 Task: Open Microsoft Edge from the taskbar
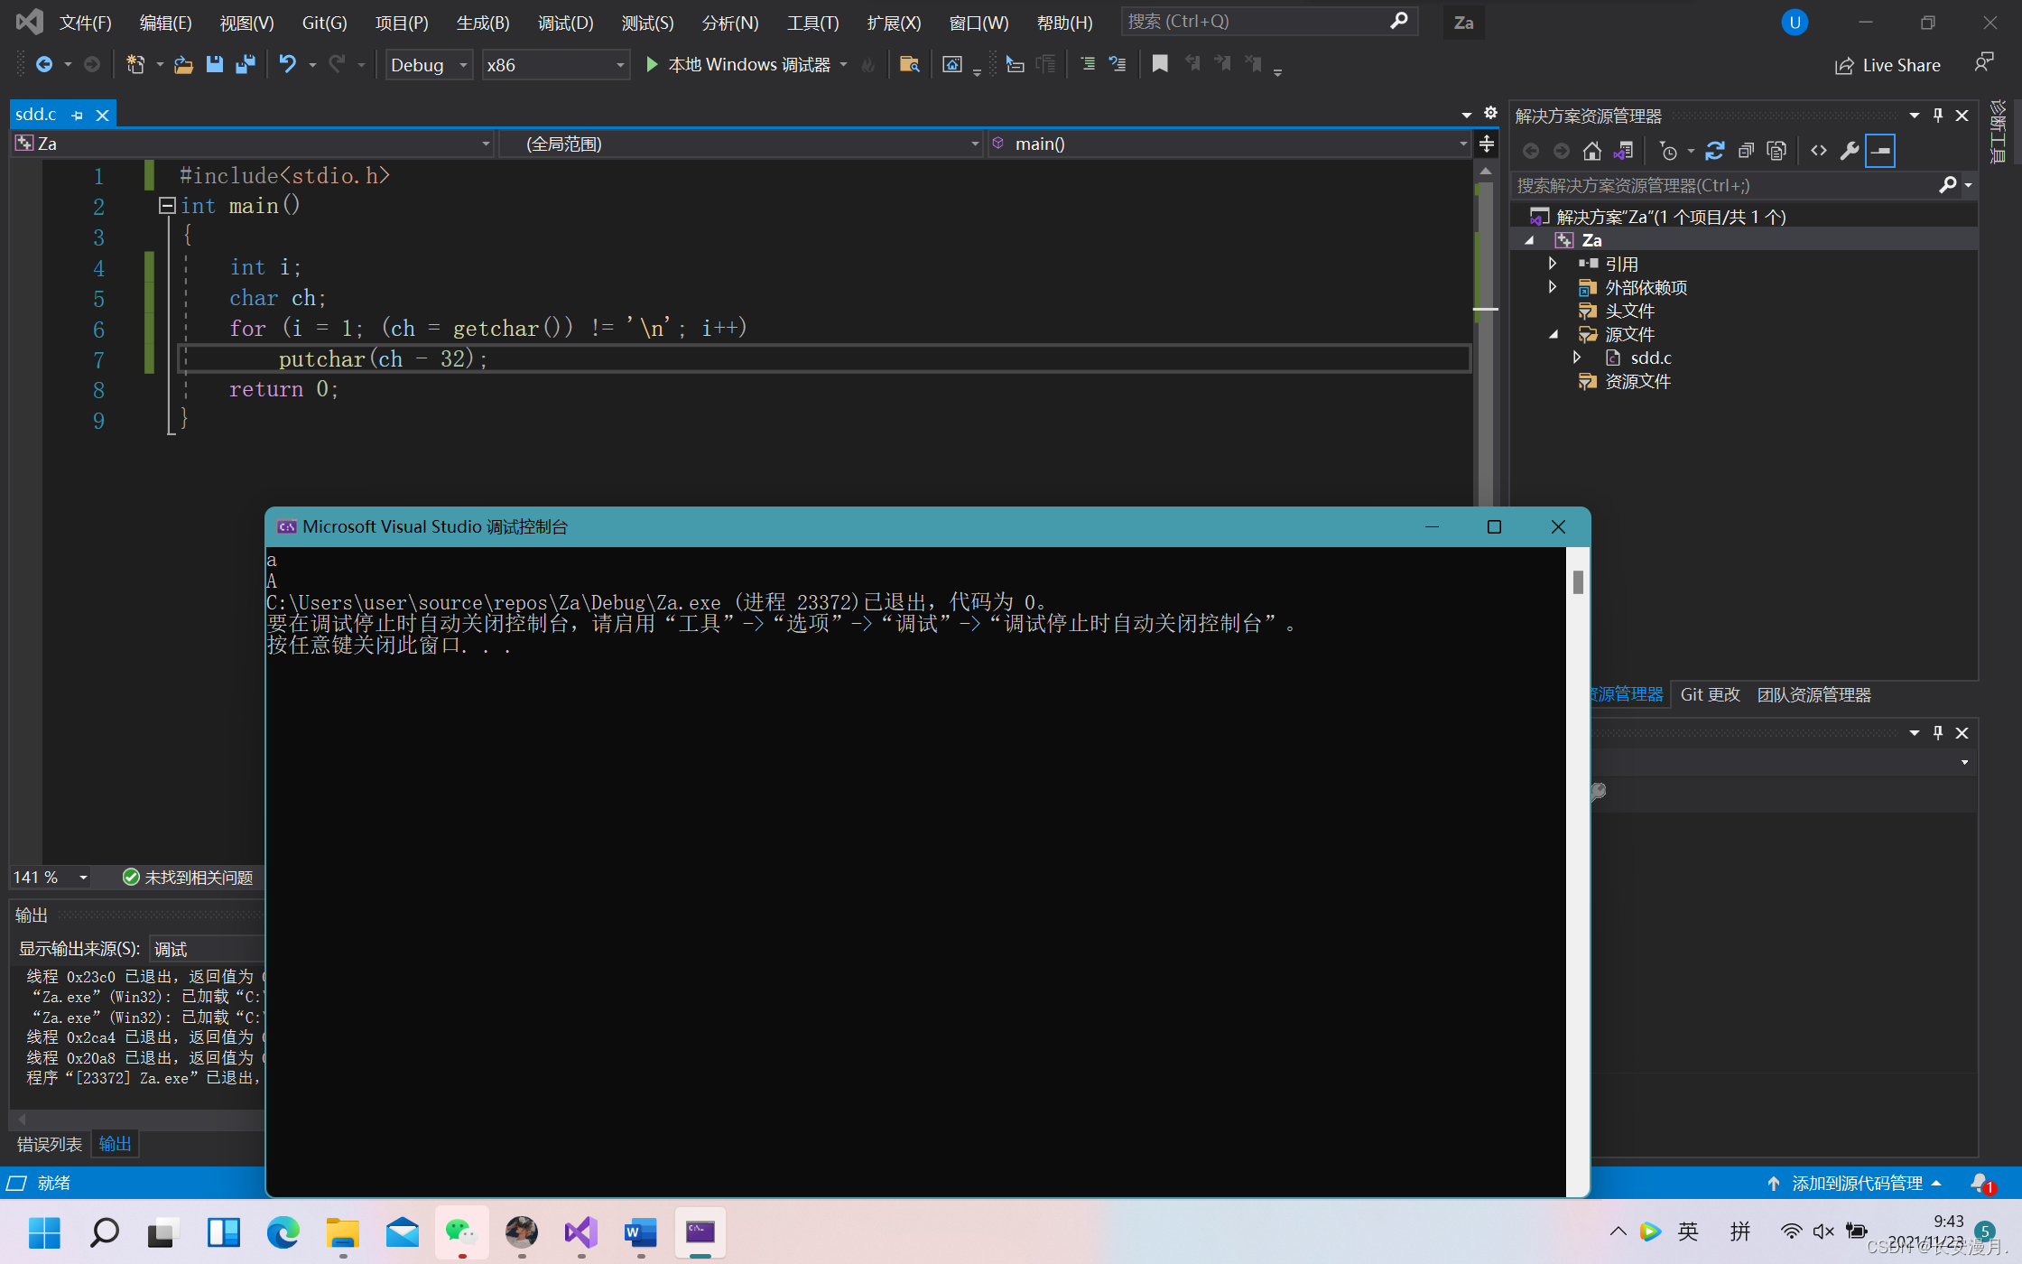tap(283, 1232)
